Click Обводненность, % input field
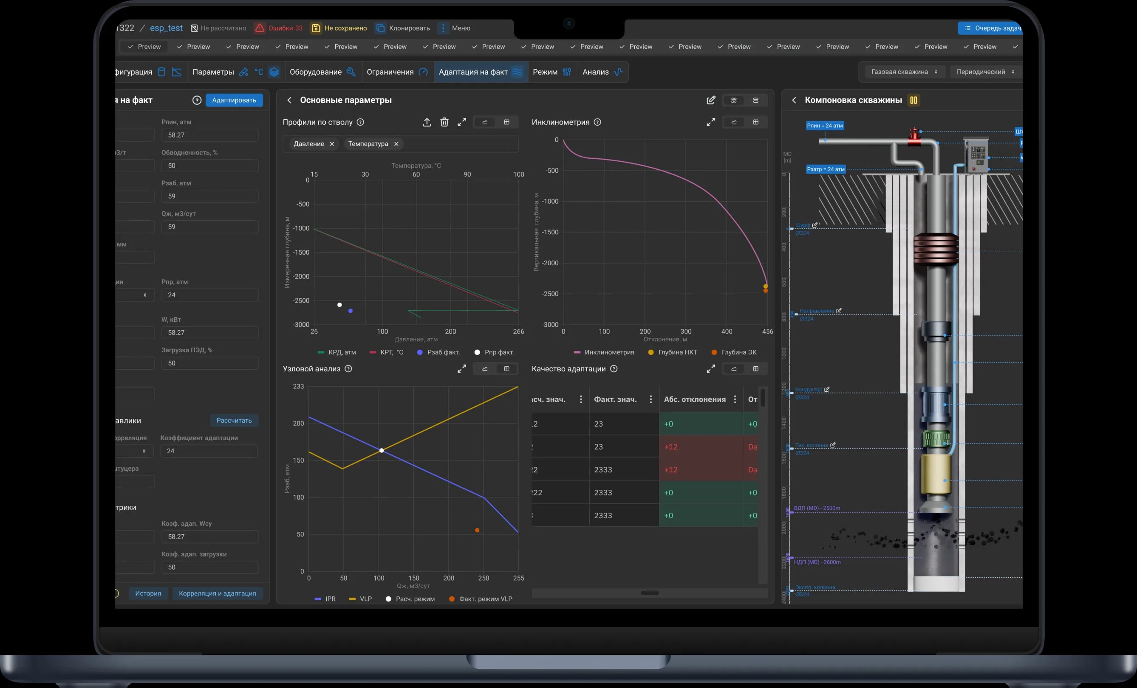 click(210, 166)
